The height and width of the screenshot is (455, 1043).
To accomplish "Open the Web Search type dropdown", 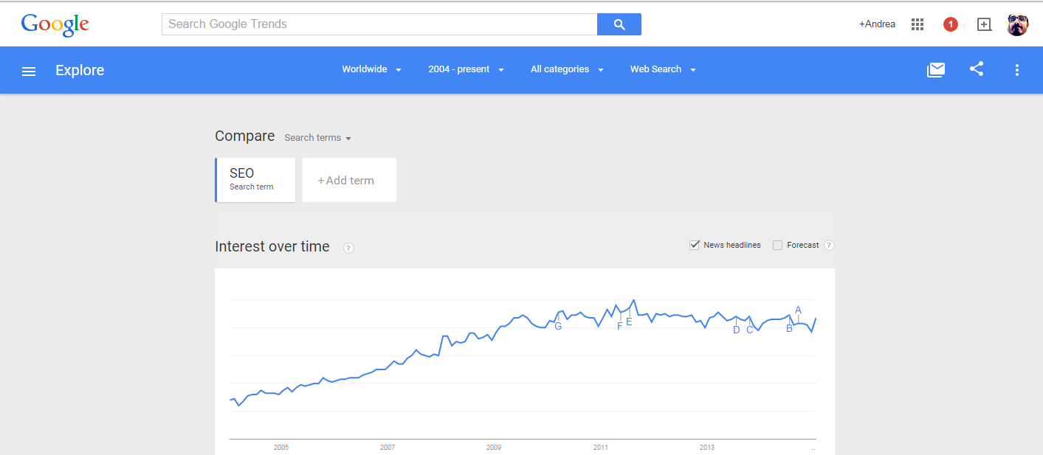I will (663, 69).
